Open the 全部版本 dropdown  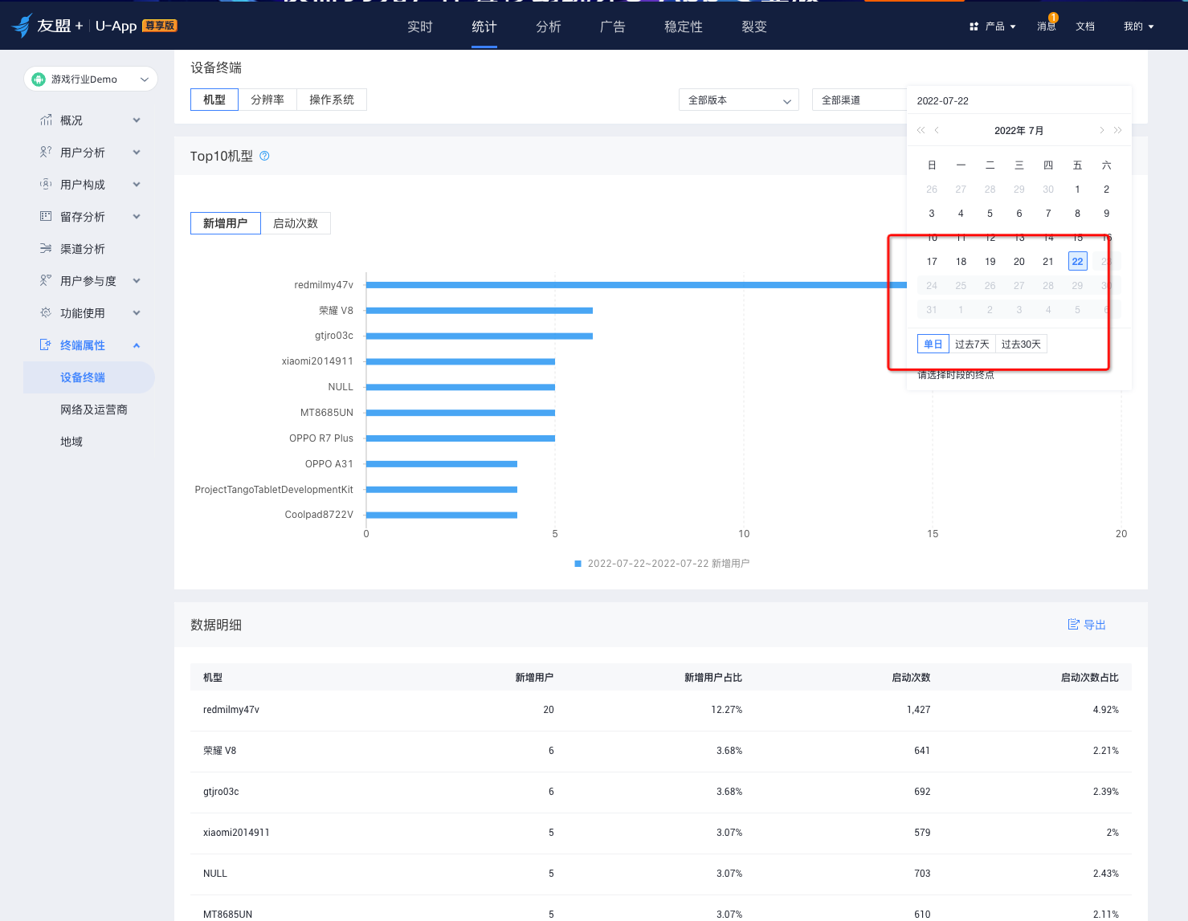tap(739, 100)
